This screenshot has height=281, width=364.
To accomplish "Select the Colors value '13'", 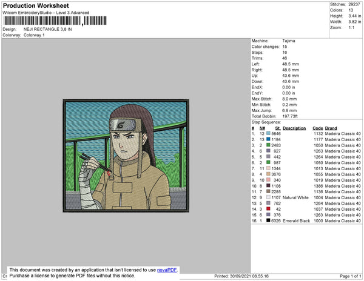I will pyautogui.click(x=351, y=10).
